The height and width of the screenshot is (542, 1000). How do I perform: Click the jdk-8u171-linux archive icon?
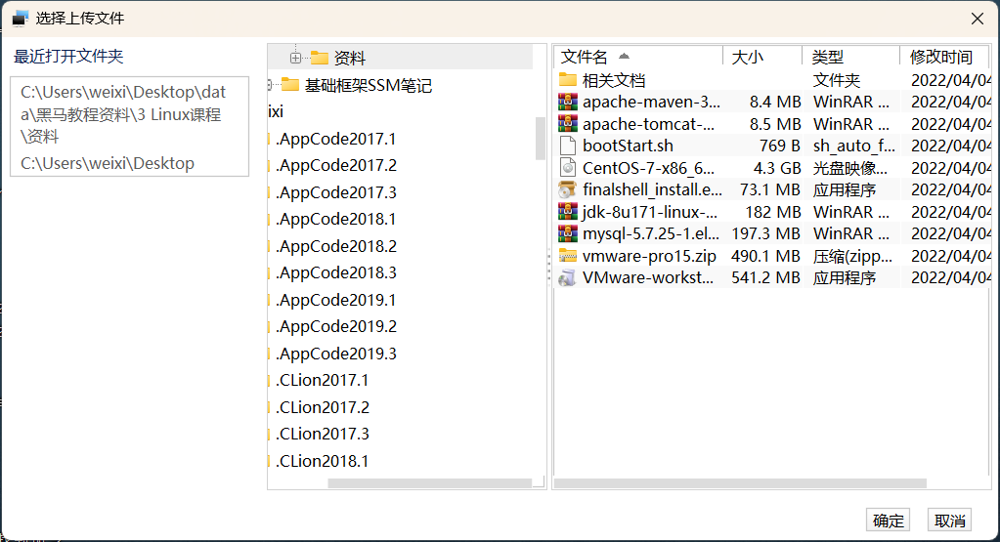568,212
